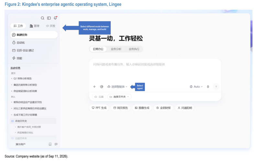The image size is (257, 163).
Task: Choose the 网页报告 shortcut
Action: (x=121, y=108)
